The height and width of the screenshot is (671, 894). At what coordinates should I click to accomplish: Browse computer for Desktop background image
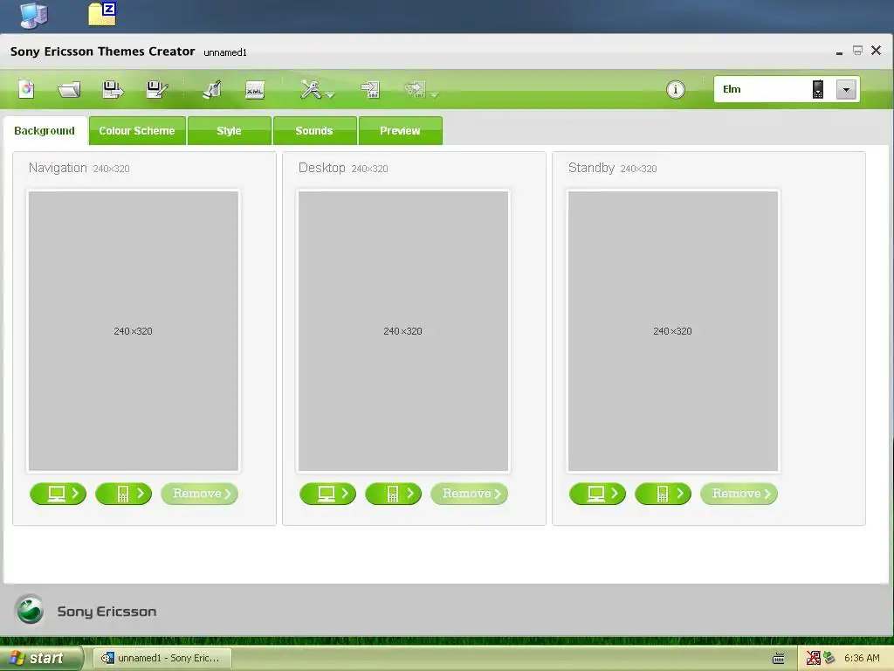(328, 494)
